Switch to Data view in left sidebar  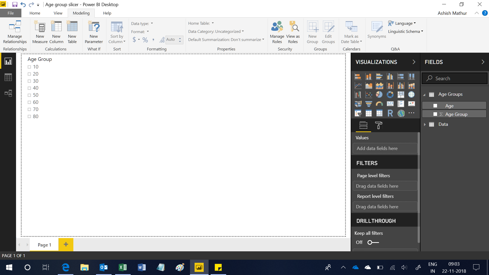pyautogui.click(x=8, y=77)
